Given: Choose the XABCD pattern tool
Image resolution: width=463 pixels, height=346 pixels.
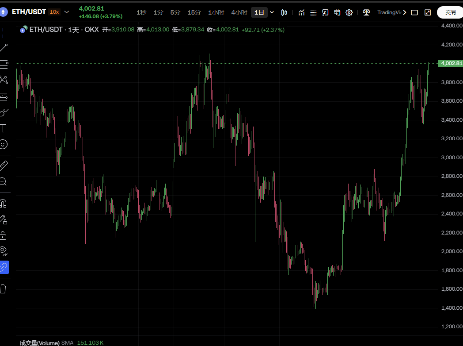Looking at the screenshot, I should pos(4,80).
